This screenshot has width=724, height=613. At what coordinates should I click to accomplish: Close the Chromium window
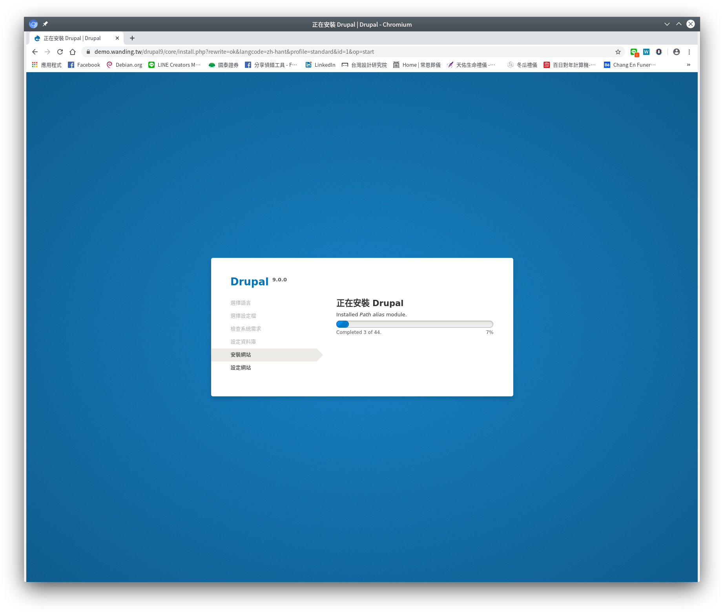pos(691,24)
